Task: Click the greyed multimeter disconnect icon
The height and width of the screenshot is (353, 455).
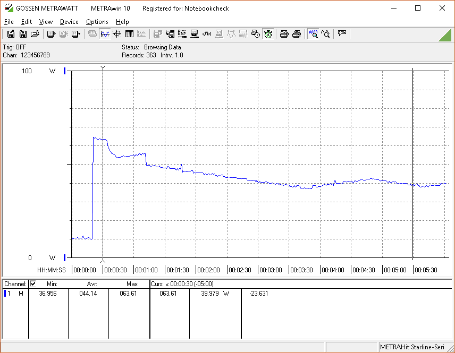Action: click(x=63, y=34)
